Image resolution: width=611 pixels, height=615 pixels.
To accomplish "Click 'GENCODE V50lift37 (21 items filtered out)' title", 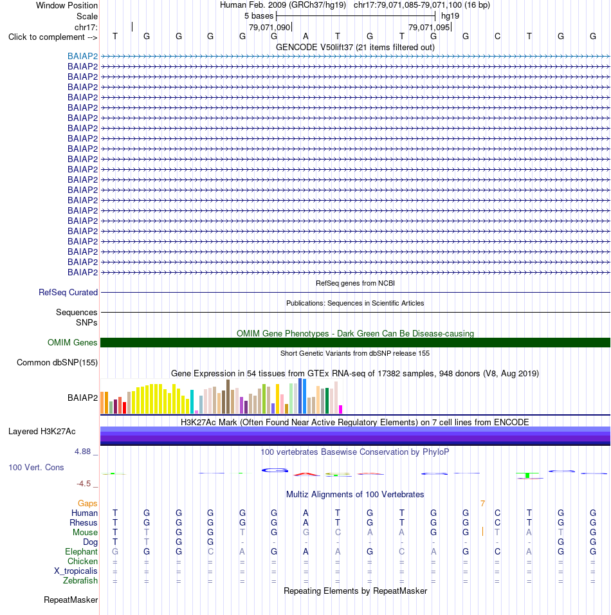I will (x=355, y=48).
